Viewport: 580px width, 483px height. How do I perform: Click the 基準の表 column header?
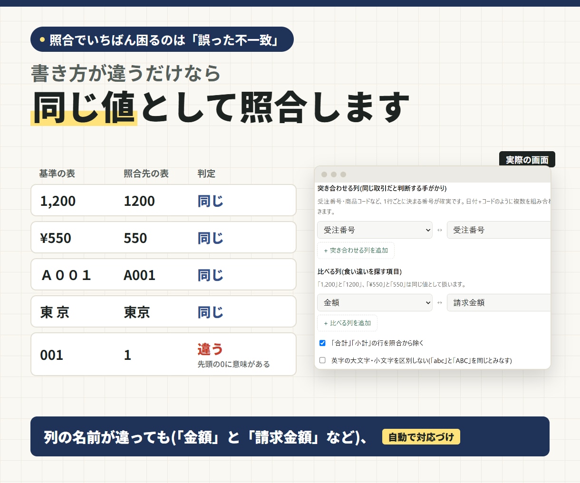click(57, 174)
